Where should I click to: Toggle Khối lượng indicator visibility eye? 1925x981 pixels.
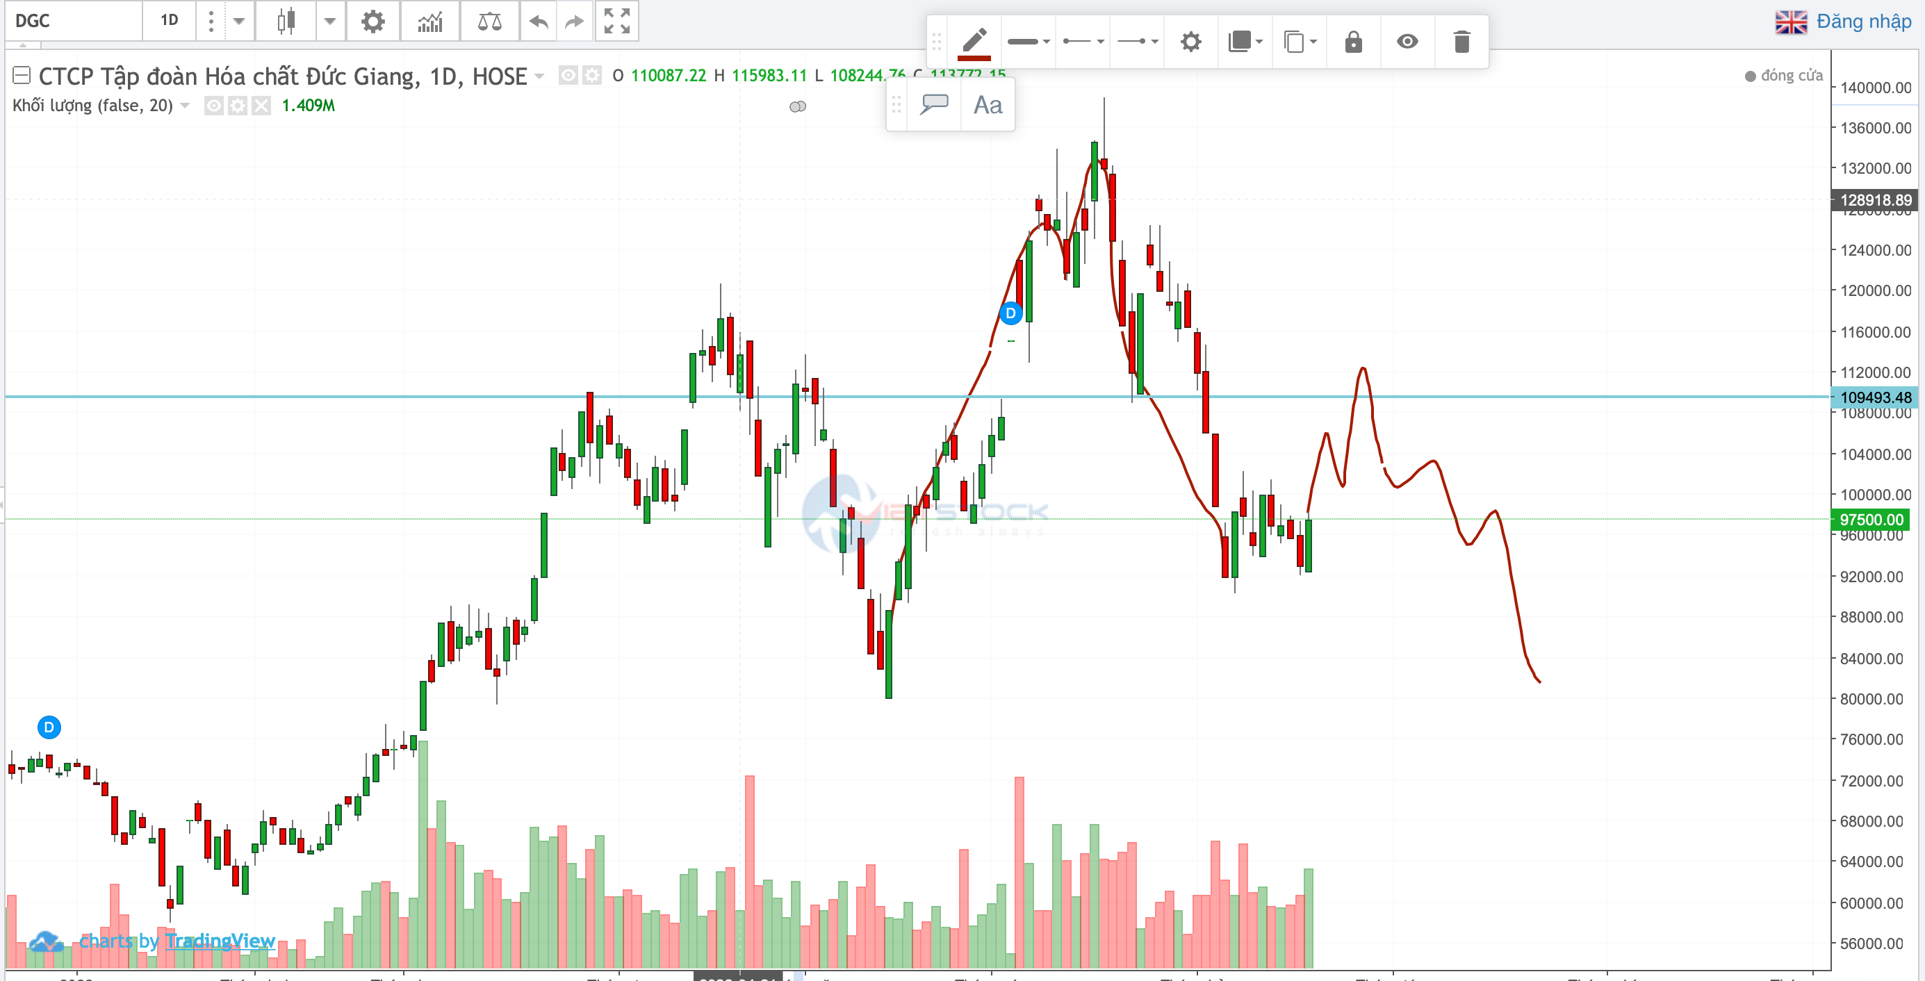point(214,106)
